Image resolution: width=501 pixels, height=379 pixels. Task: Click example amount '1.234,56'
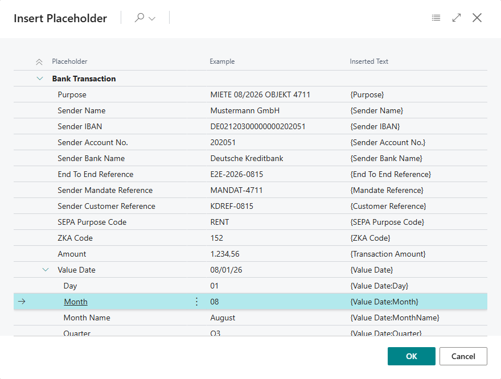(225, 254)
